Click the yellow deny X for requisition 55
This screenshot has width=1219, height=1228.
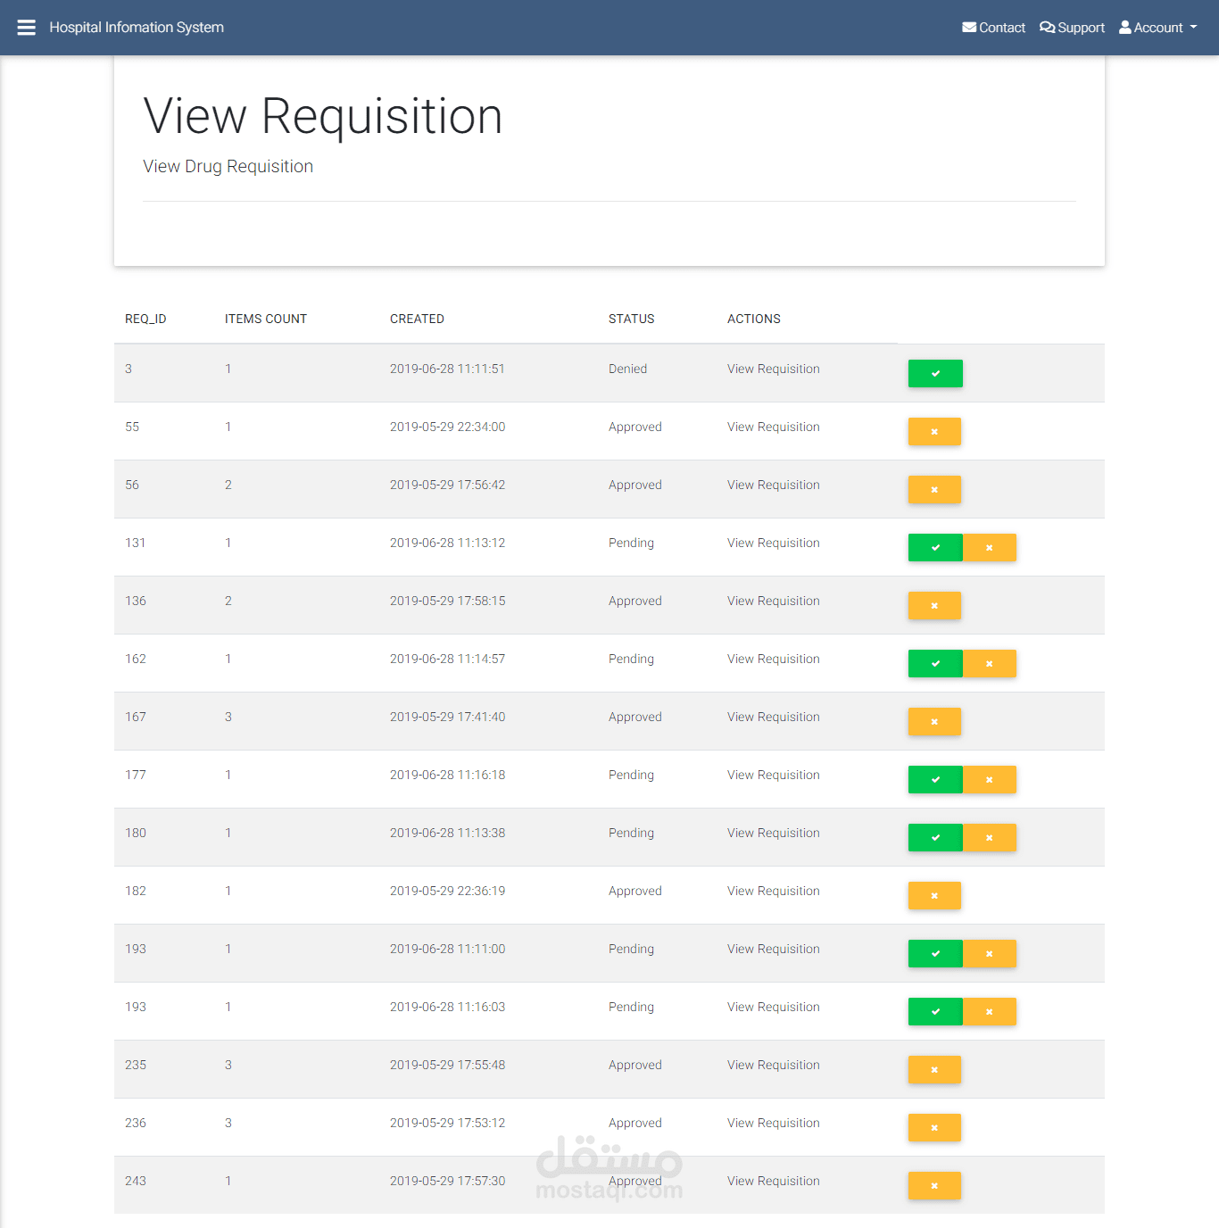click(x=934, y=431)
